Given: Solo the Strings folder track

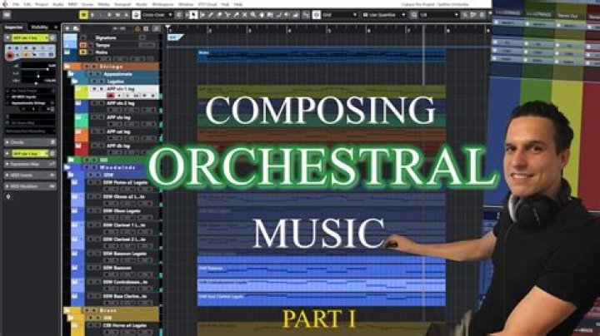Looking at the screenshot, I should pos(93,67).
